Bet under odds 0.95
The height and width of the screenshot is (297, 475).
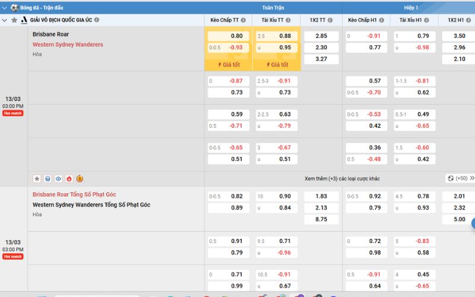pyautogui.click(x=277, y=48)
